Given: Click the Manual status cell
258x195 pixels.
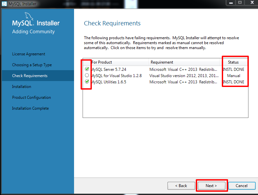Looking at the screenshot, I should click(234, 76).
